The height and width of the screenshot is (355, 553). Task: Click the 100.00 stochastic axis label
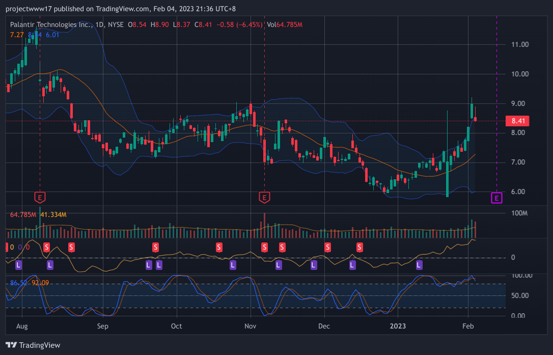point(521,275)
